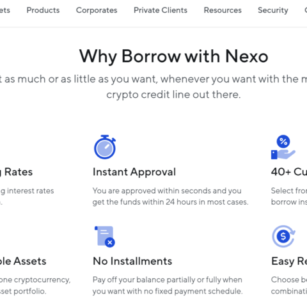This screenshot has height=307, width=307.
Task: Click the Instant Approval heading
Action: 134,172
